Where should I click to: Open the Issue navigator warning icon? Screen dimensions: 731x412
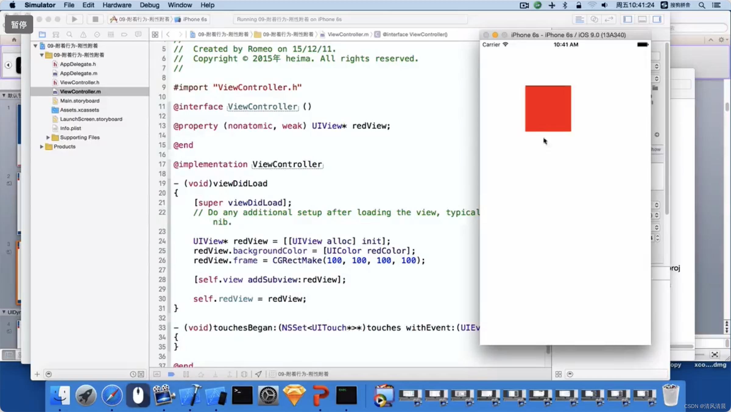[83, 34]
